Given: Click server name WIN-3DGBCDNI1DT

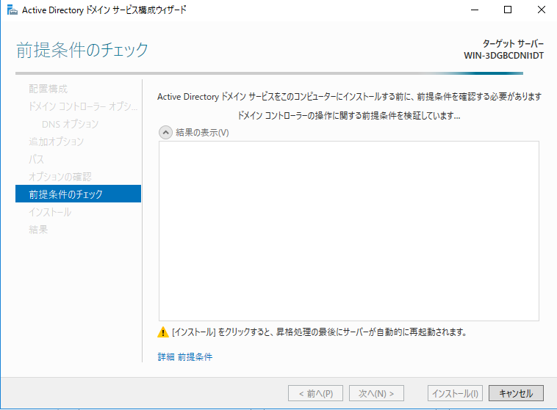Looking at the screenshot, I should (503, 56).
